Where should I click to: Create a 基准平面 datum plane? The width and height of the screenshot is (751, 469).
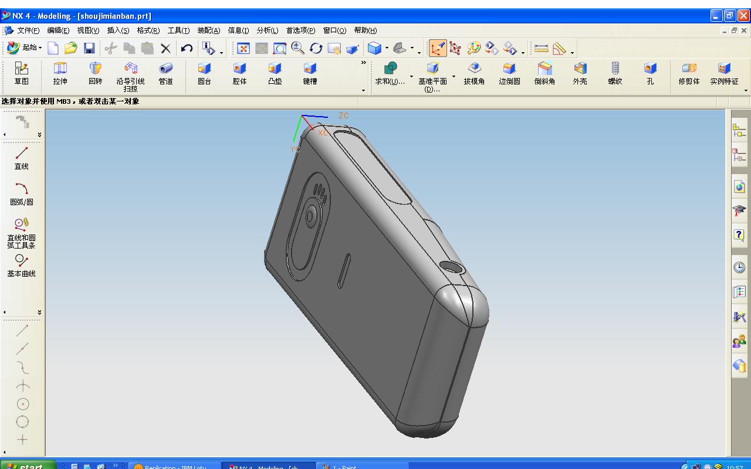click(x=432, y=77)
